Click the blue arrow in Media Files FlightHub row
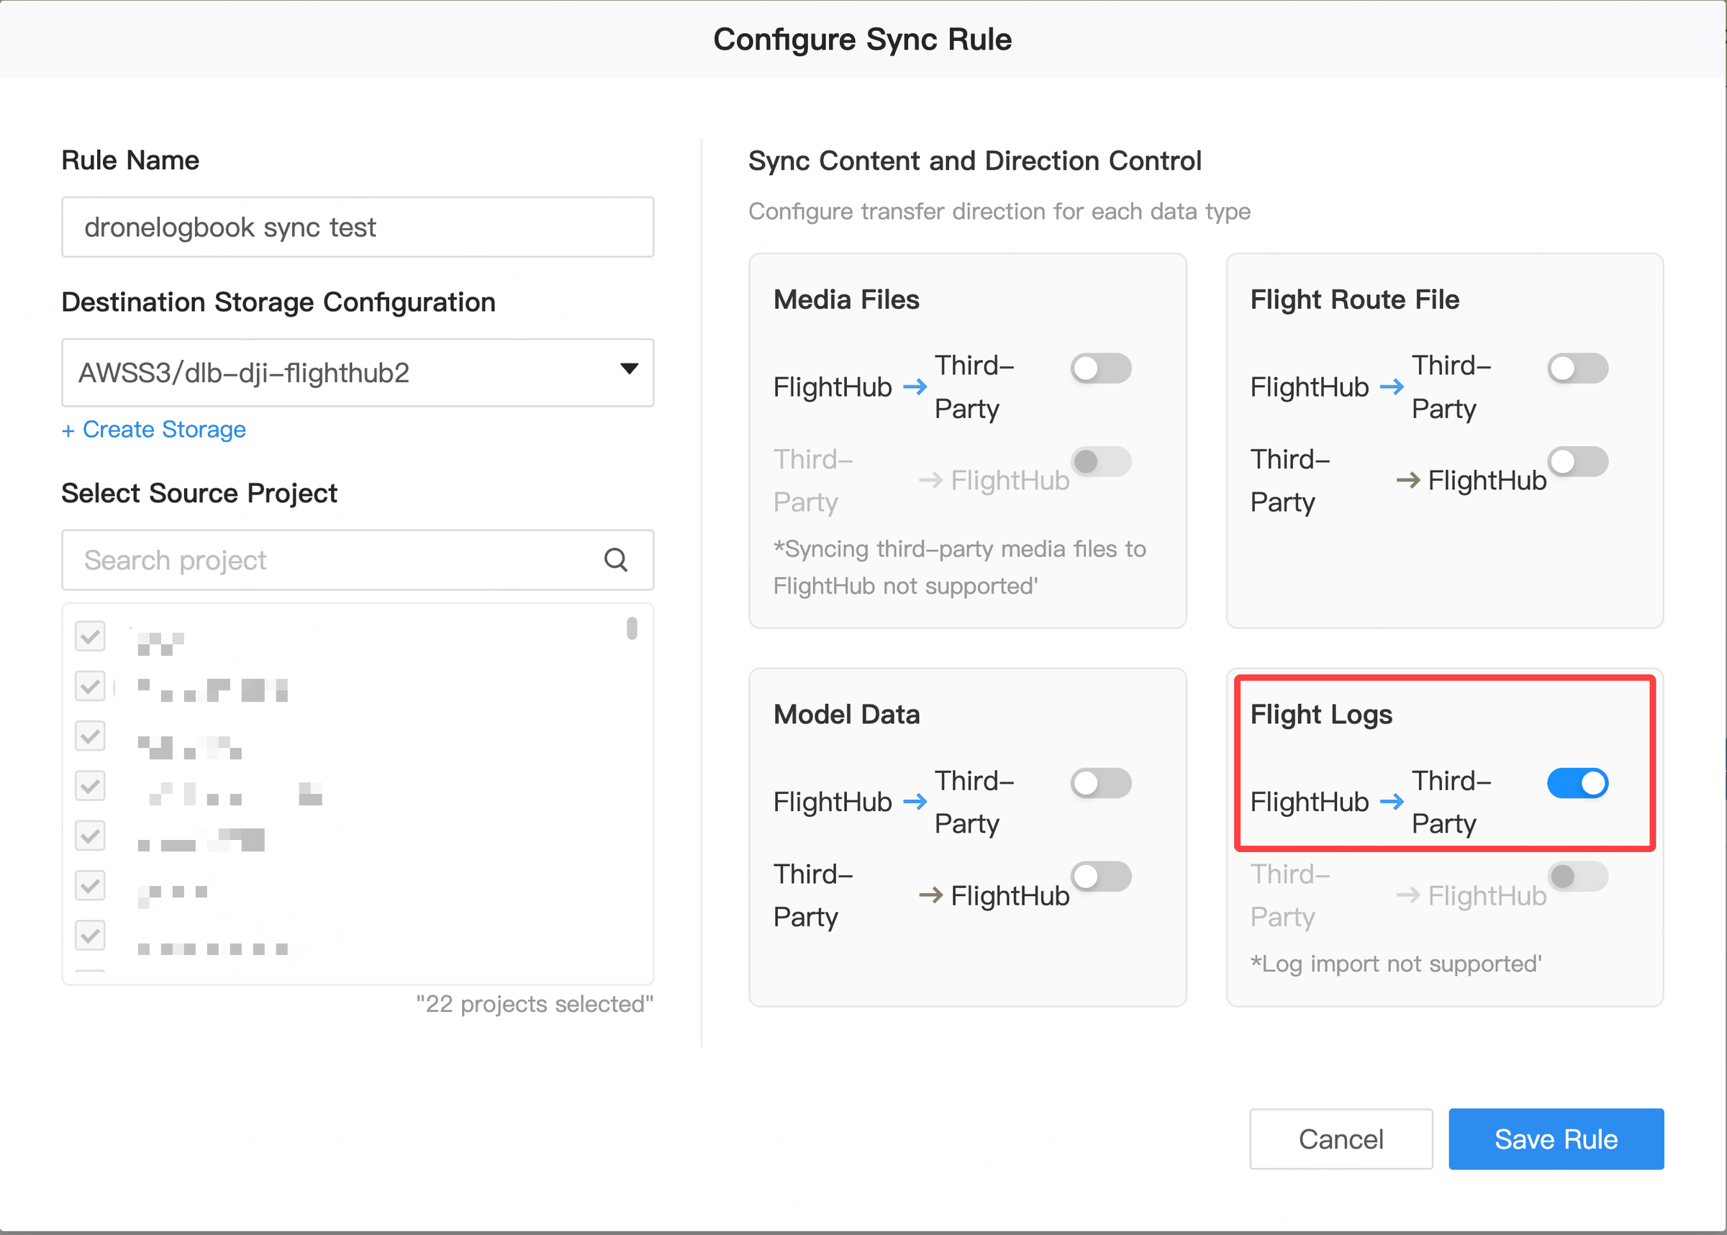This screenshot has height=1235, width=1727. pos(915,387)
